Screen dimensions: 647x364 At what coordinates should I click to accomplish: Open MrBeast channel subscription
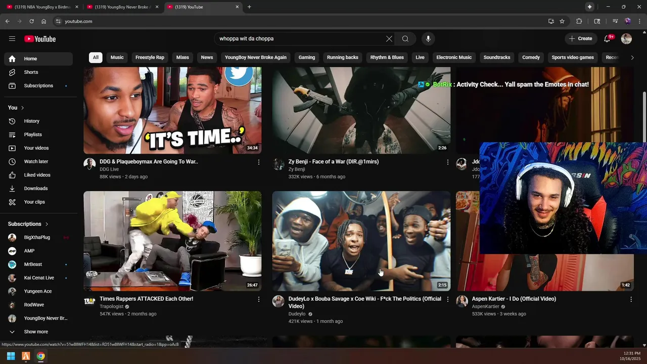pyautogui.click(x=38, y=264)
